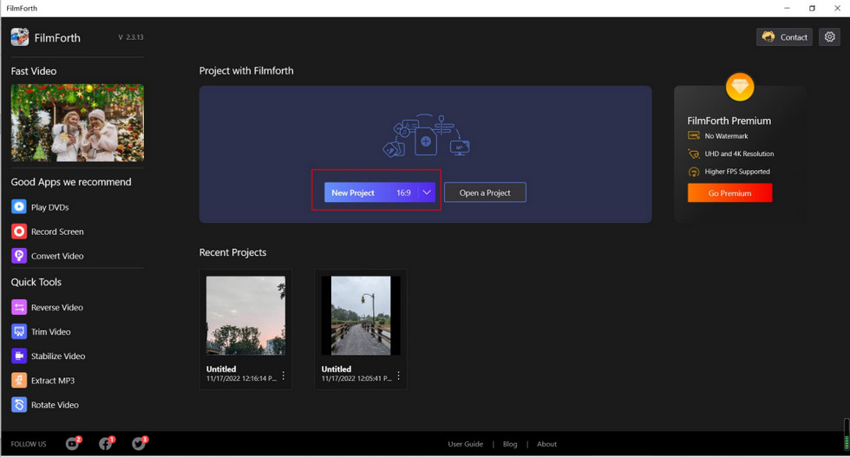This screenshot has width=850, height=457.
Task: Click the Go Premium button
Action: coord(729,193)
